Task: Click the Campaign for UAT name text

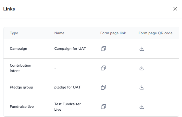Action: coord(70,49)
